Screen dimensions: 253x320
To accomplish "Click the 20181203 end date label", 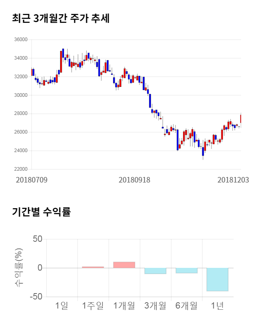I will (233, 180).
